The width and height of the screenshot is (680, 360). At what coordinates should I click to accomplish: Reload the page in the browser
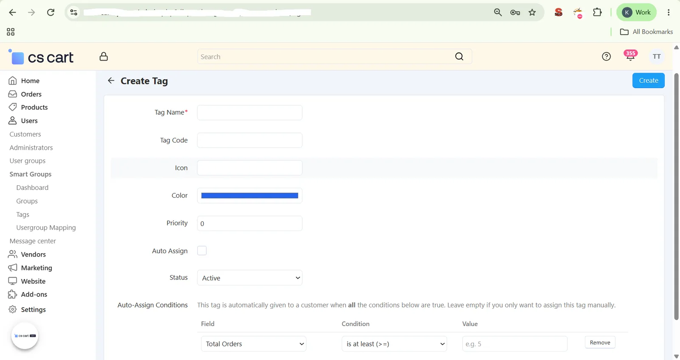click(51, 12)
